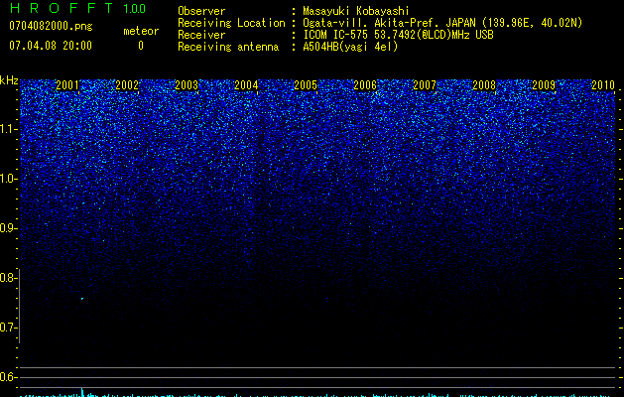Click the file name 0704082000.png

[x=51, y=26]
